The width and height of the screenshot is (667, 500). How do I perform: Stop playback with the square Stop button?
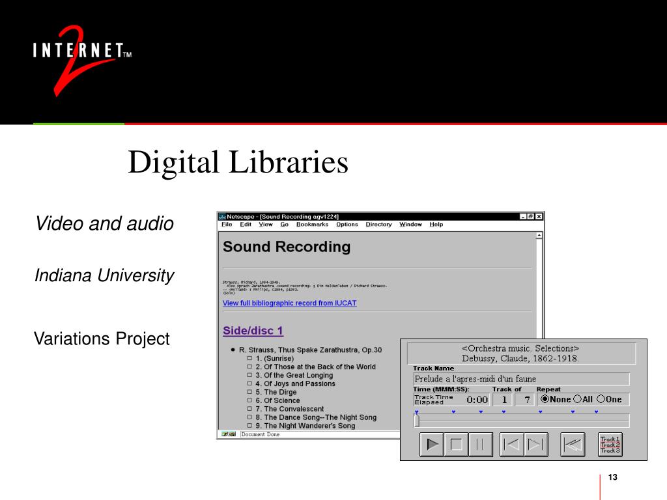pos(457,445)
